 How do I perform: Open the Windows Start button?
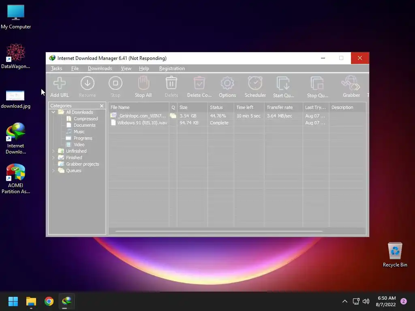point(13,301)
